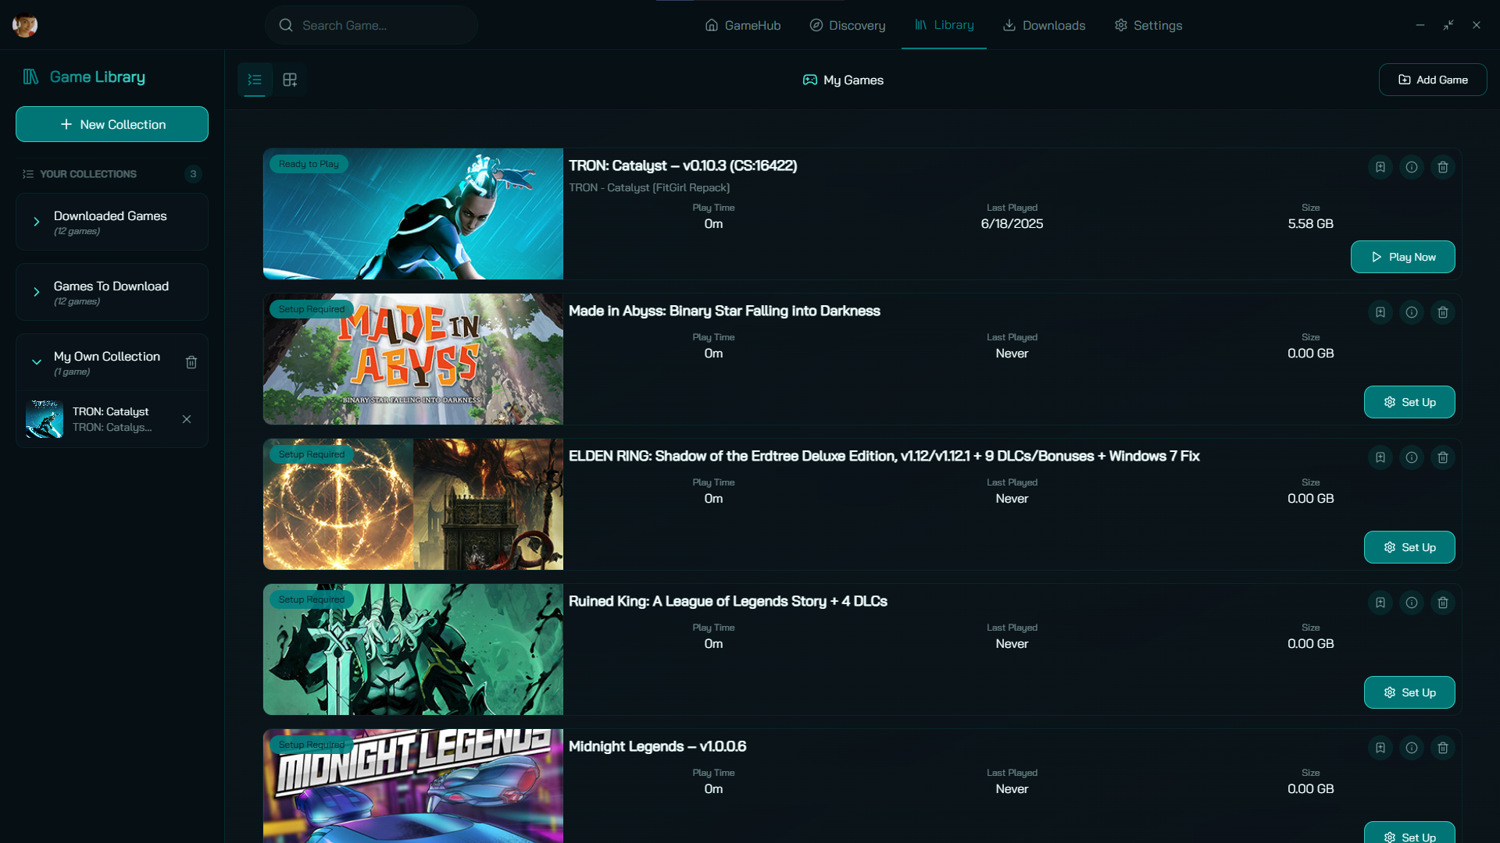The image size is (1500, 843).
Task: Open Ruined King info icon
Action: 1412,603
